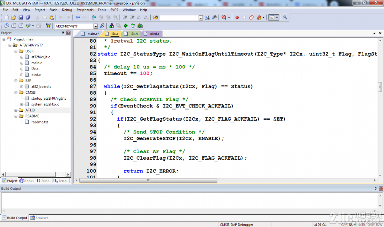Click the editor vertical scrollbar thumb
Screen dimensions: 384x227
380,87
